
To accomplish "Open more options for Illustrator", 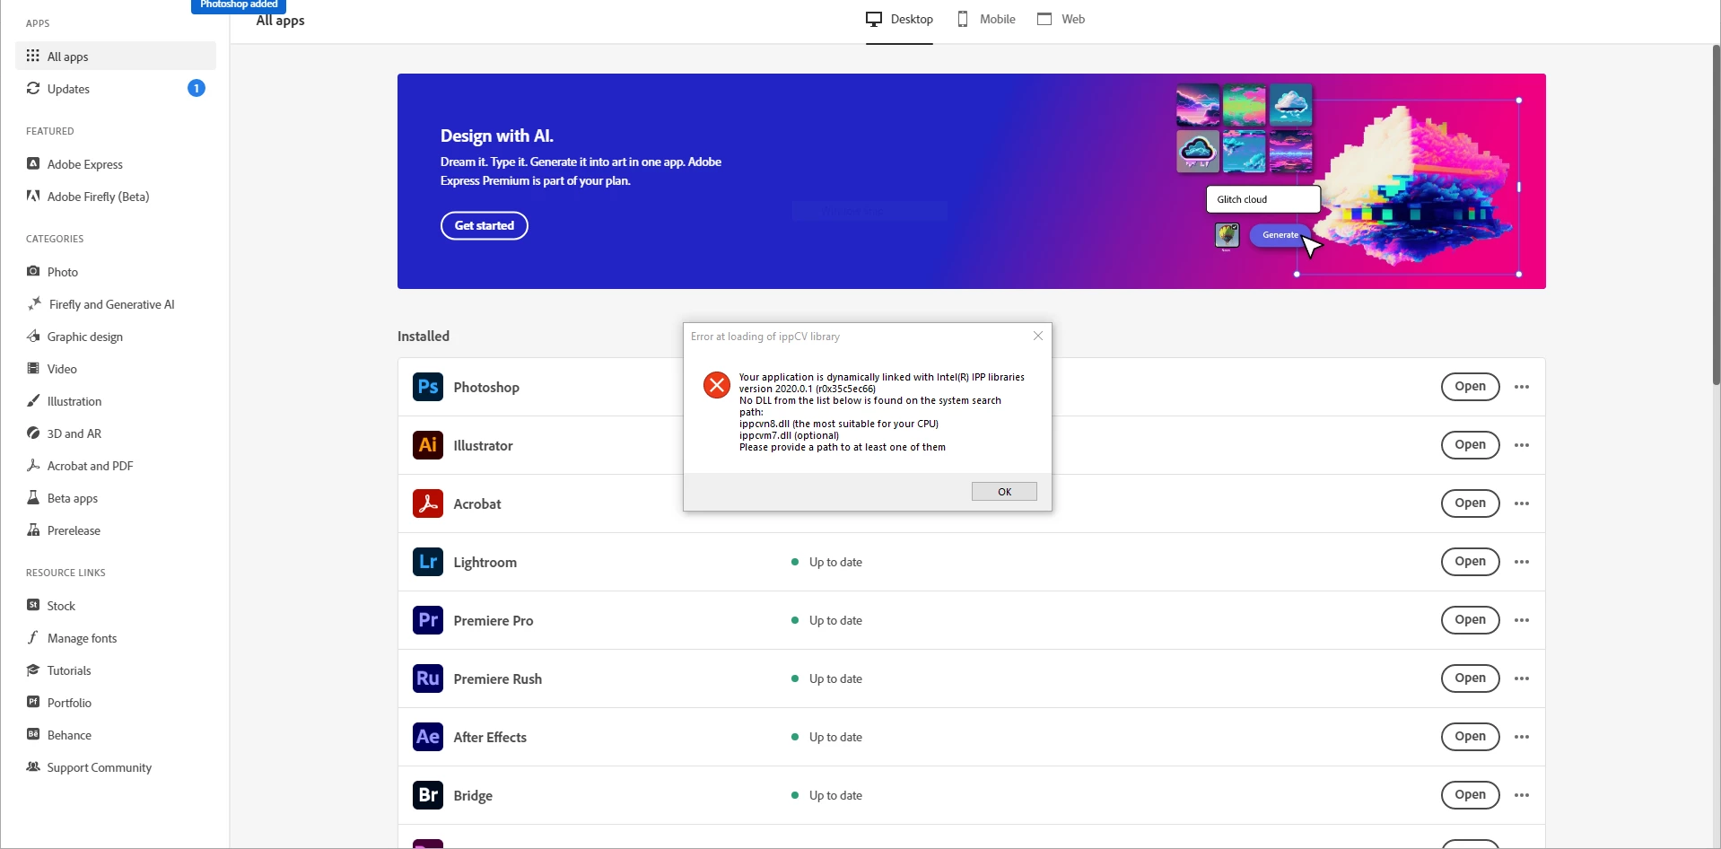I will tap(1522, 445).
